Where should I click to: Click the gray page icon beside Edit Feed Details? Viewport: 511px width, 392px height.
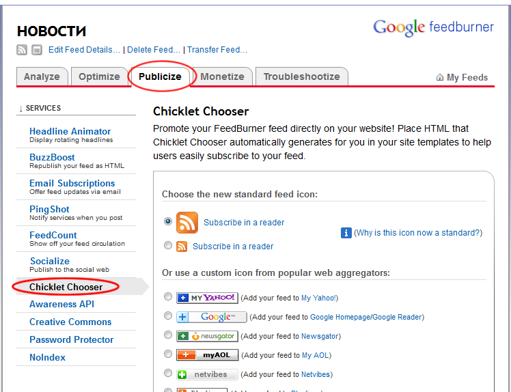(x=37, y=50)
